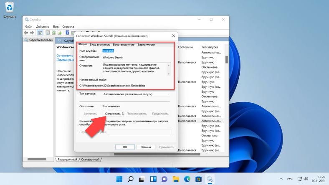Open Recycle Bin on the desktop
Screen dimensions: 329x185
point(10,10)
